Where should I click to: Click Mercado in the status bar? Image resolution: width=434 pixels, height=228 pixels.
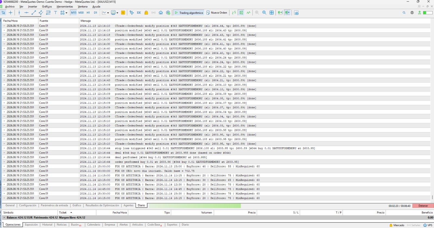397,225
